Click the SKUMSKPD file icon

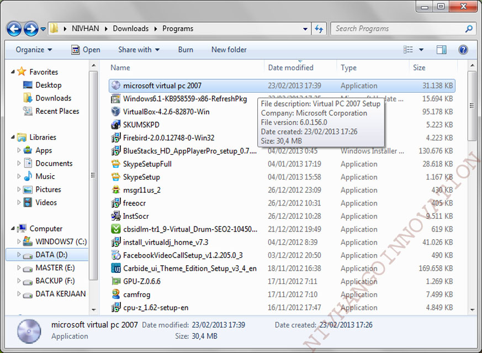click(x=115, y=124)
